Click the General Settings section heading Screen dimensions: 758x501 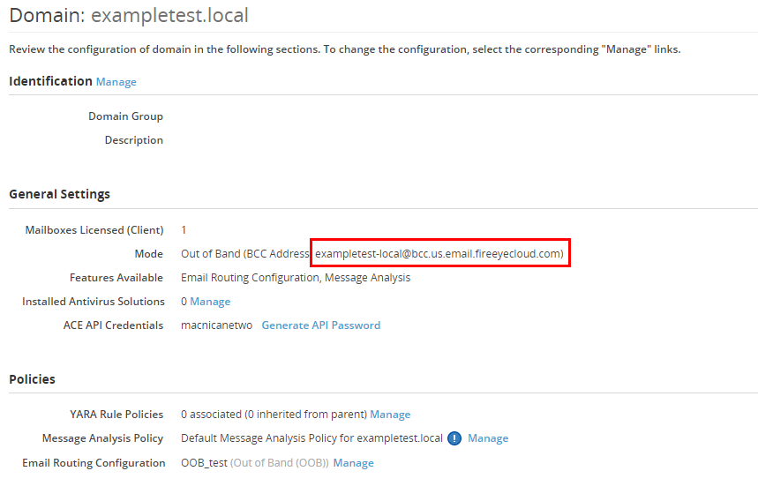(x=59, y=194)
